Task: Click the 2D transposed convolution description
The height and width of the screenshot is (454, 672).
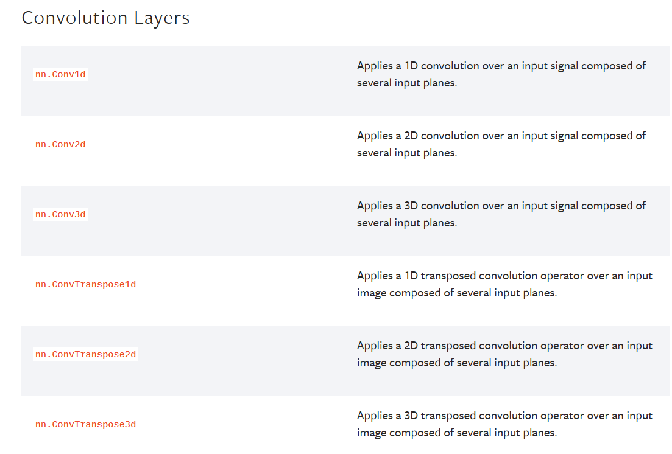Action: [x=504, y=346]
